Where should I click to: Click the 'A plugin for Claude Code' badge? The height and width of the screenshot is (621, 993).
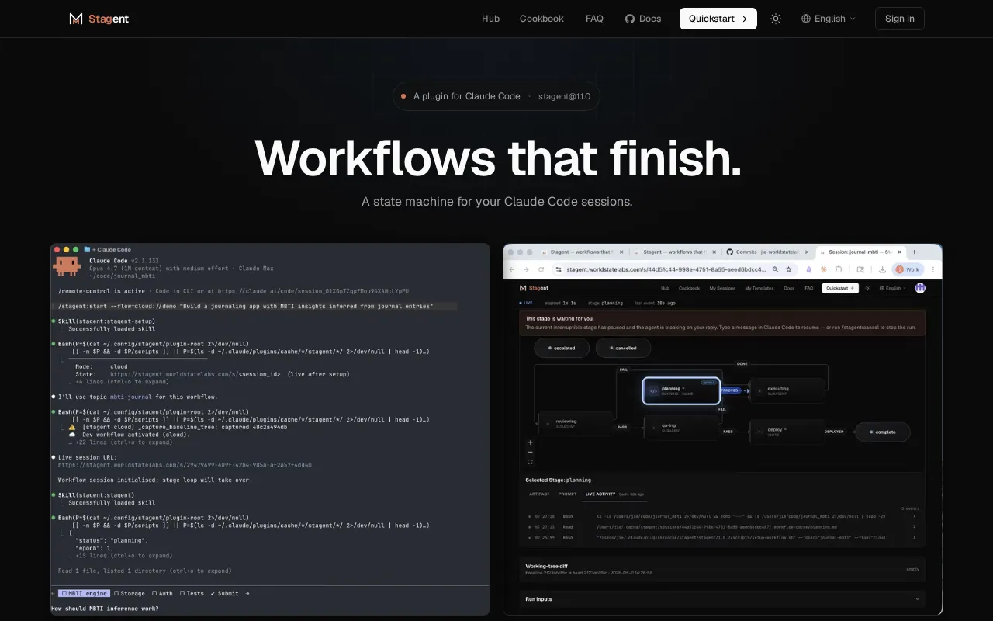pyautogui.click(x=496, y=96)
